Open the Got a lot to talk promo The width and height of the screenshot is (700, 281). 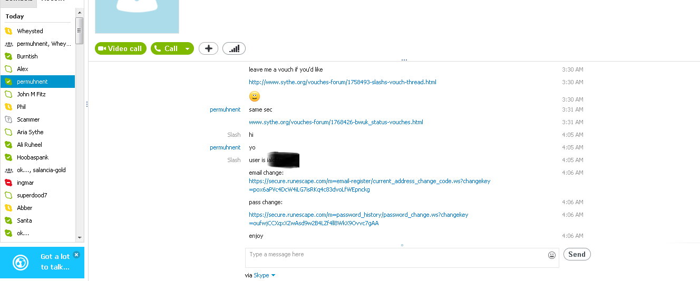click(42, 263)
